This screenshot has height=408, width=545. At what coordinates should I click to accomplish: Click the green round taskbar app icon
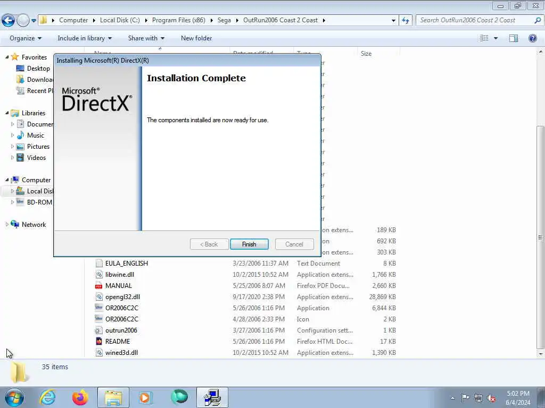(179, 397)
